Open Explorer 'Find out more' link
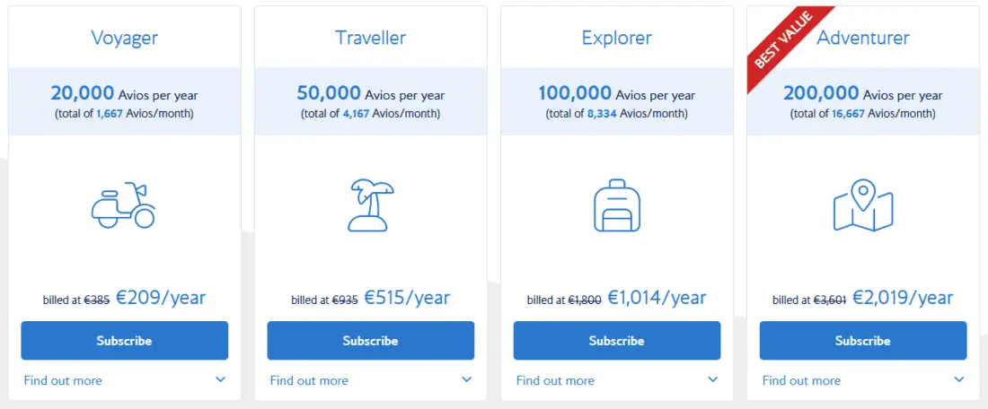988x409 pixels. (x=555, y=380)
